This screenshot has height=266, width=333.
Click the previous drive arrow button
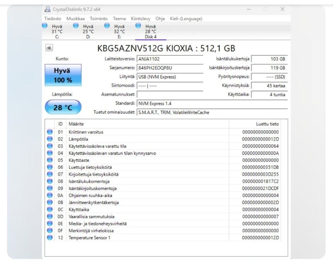click(50, 48)
